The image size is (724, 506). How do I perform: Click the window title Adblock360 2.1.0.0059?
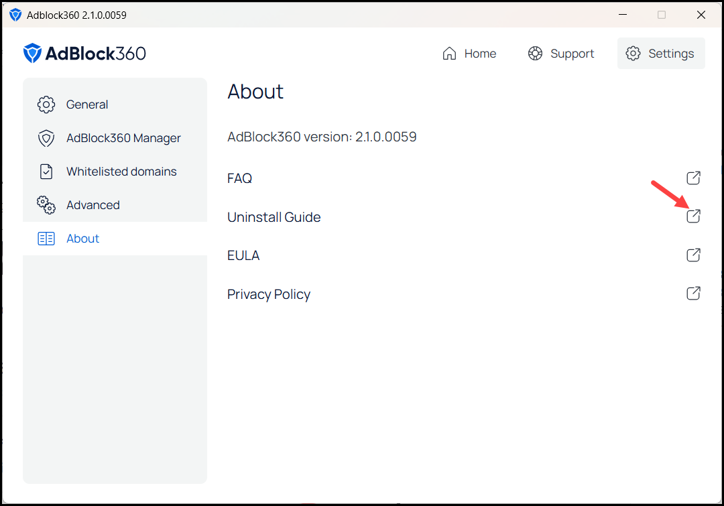click(x=76, y=15)
